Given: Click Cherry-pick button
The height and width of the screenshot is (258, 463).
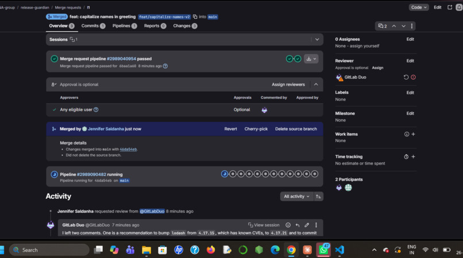Looking at the screenshot, I should coord(256,129).
